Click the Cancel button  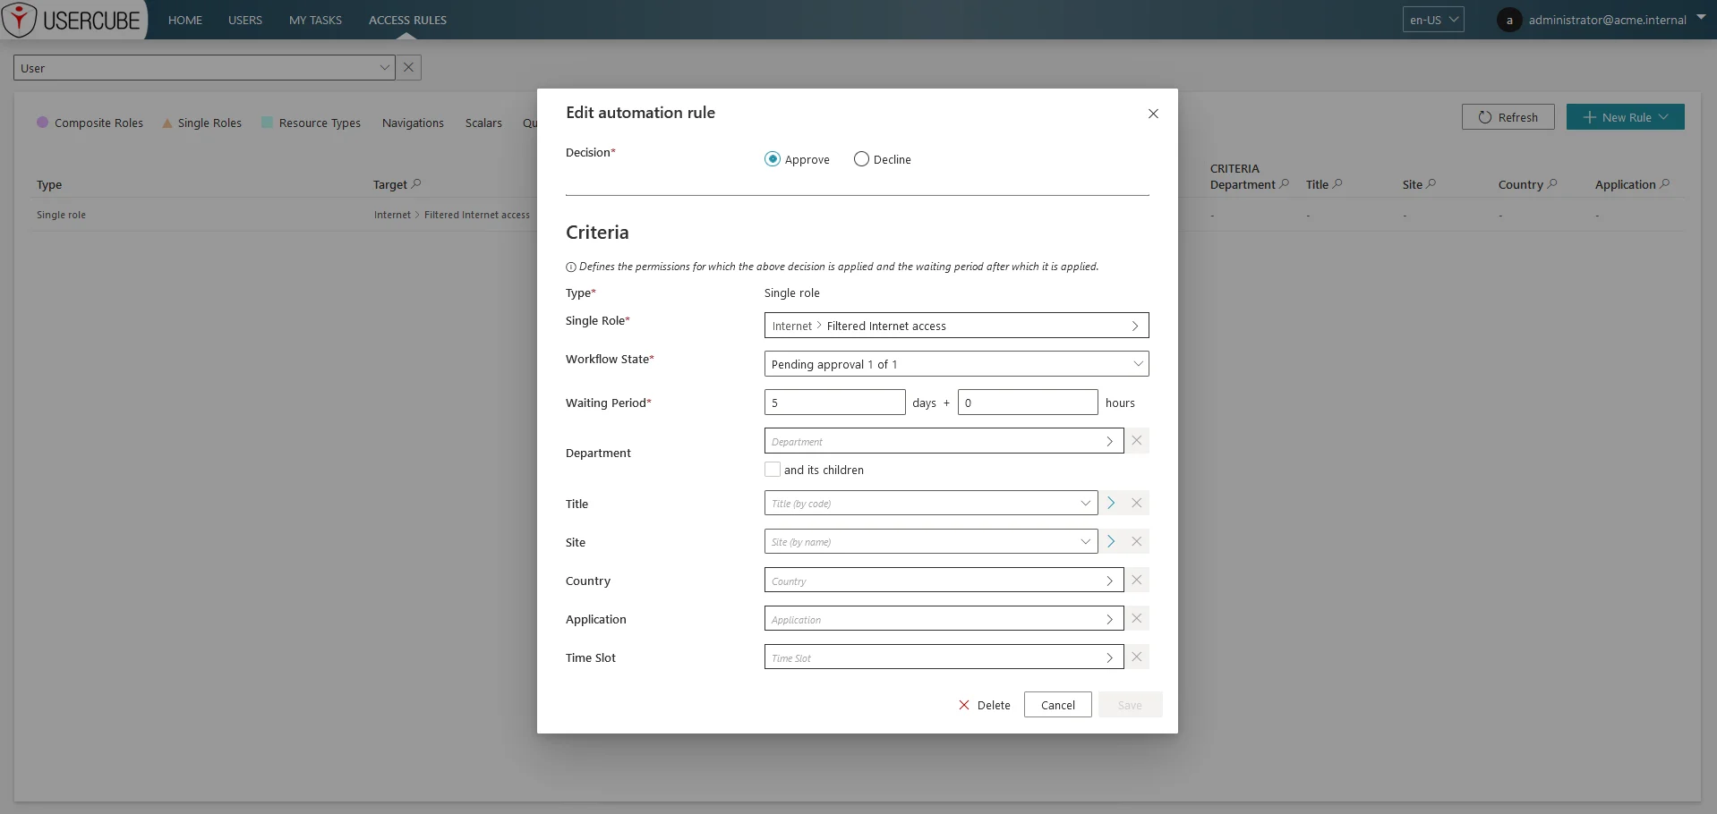pos(1058,705)
